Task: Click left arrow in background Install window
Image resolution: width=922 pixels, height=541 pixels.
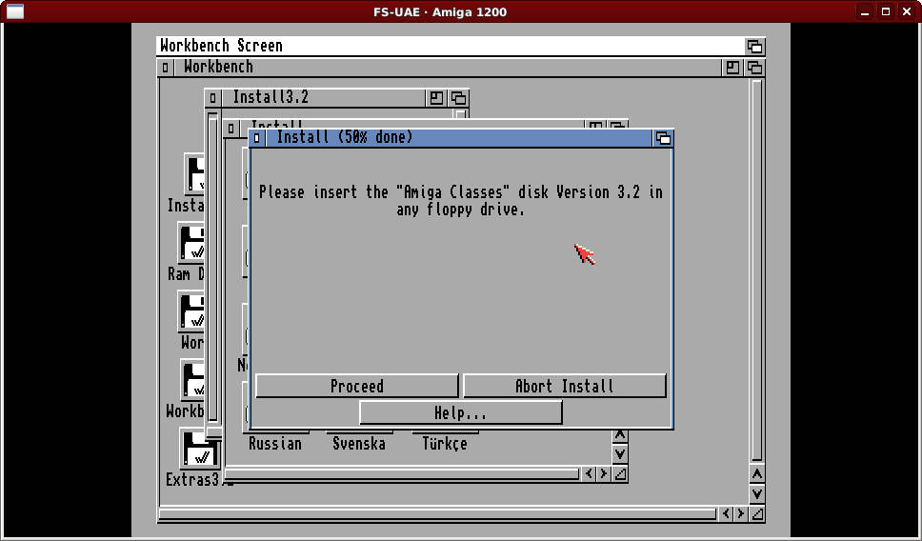Action: click(x=590, y=474)
